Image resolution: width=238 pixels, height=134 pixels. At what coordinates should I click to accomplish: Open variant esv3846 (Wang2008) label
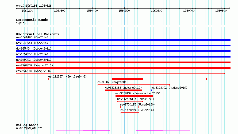tap(112, 82)
